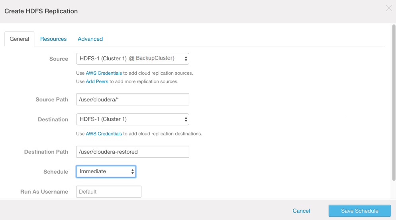
Task: Cancel the replication setup
Action: pyautogui.click(x=301, y=211)
